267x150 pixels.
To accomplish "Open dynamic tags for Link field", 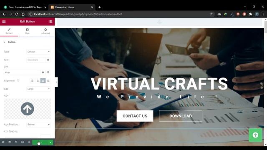I will pyautogui.click(x=48, y=72).
